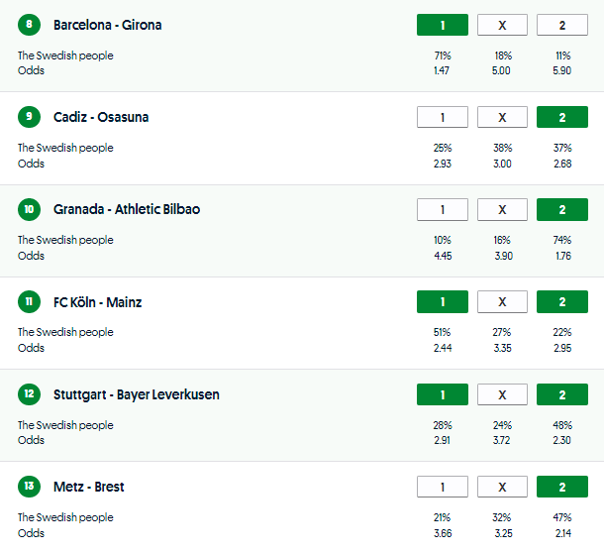Deselect 2 for FC Köln - Mainz
Viewport: 604px width, 553px height.
561,302
